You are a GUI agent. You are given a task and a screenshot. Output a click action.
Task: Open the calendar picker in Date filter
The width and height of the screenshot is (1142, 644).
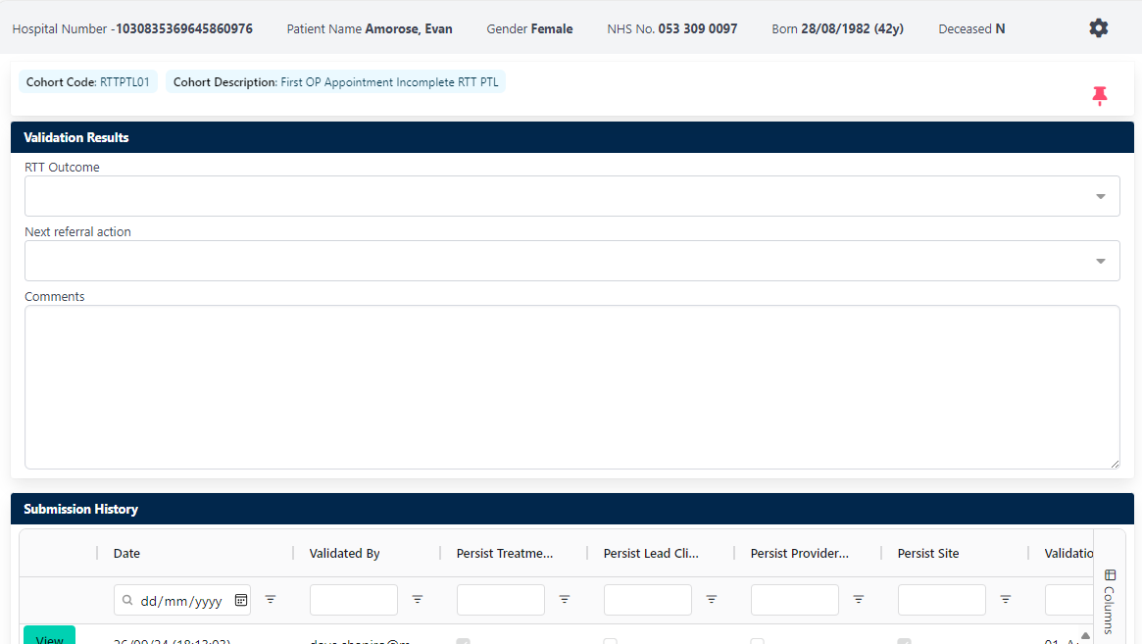click(x=241, y=600)
